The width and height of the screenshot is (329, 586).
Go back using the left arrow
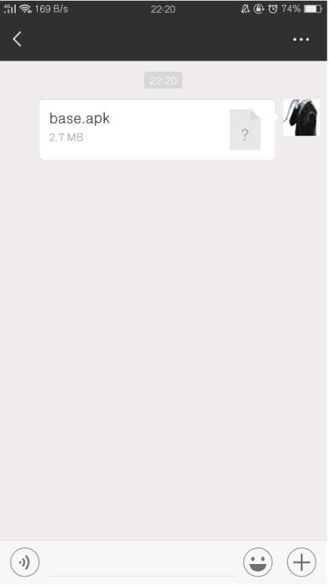(17, 39)
